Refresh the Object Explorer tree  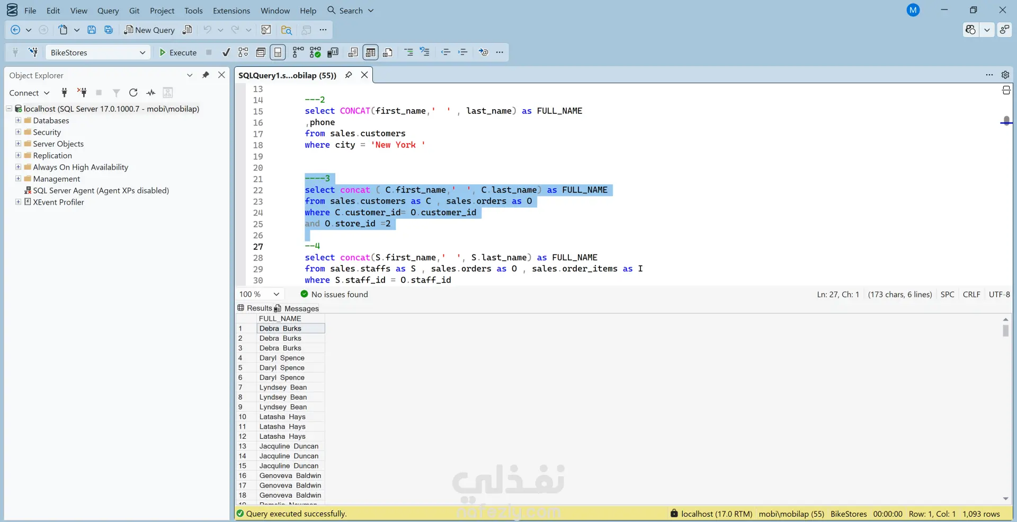[133, 93]
